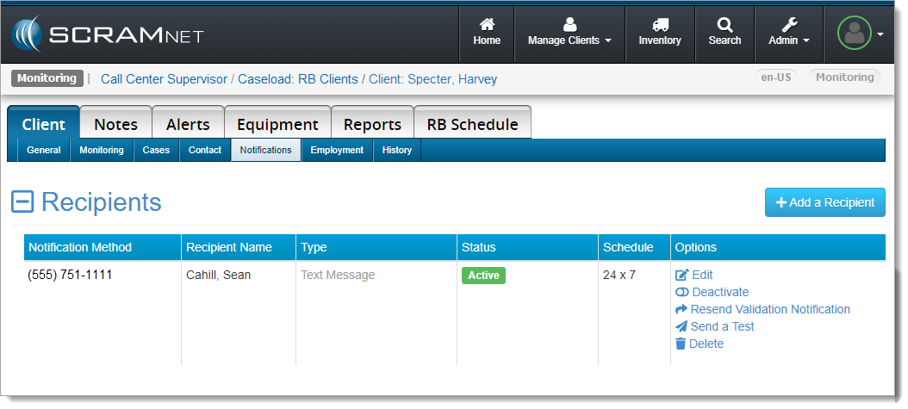Collapse the Recipients section

point(22,202)
